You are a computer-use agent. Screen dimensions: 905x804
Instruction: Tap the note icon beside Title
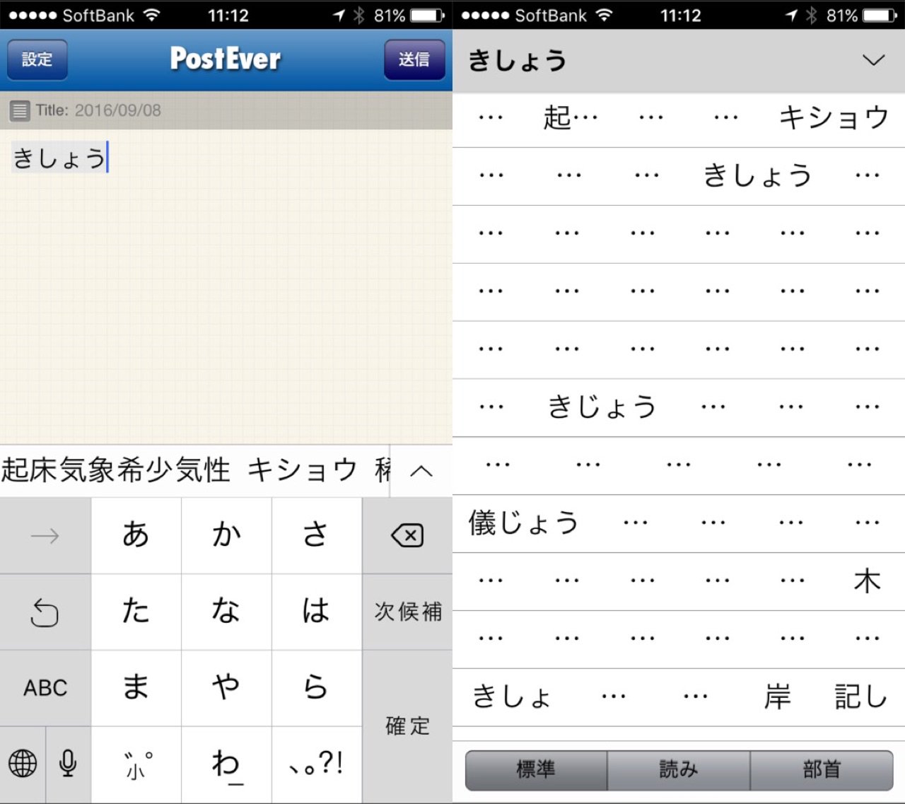20,110
